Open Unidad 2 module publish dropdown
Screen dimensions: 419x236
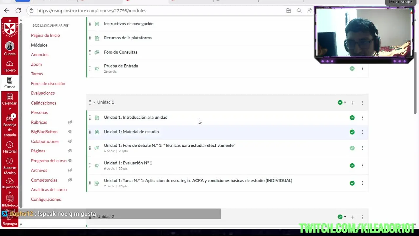[x=342, y=217]
